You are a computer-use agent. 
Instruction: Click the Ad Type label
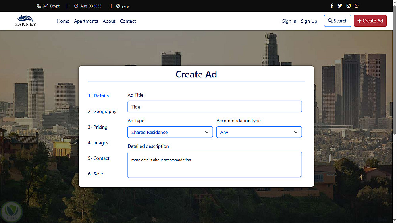[x=136, y=121]
